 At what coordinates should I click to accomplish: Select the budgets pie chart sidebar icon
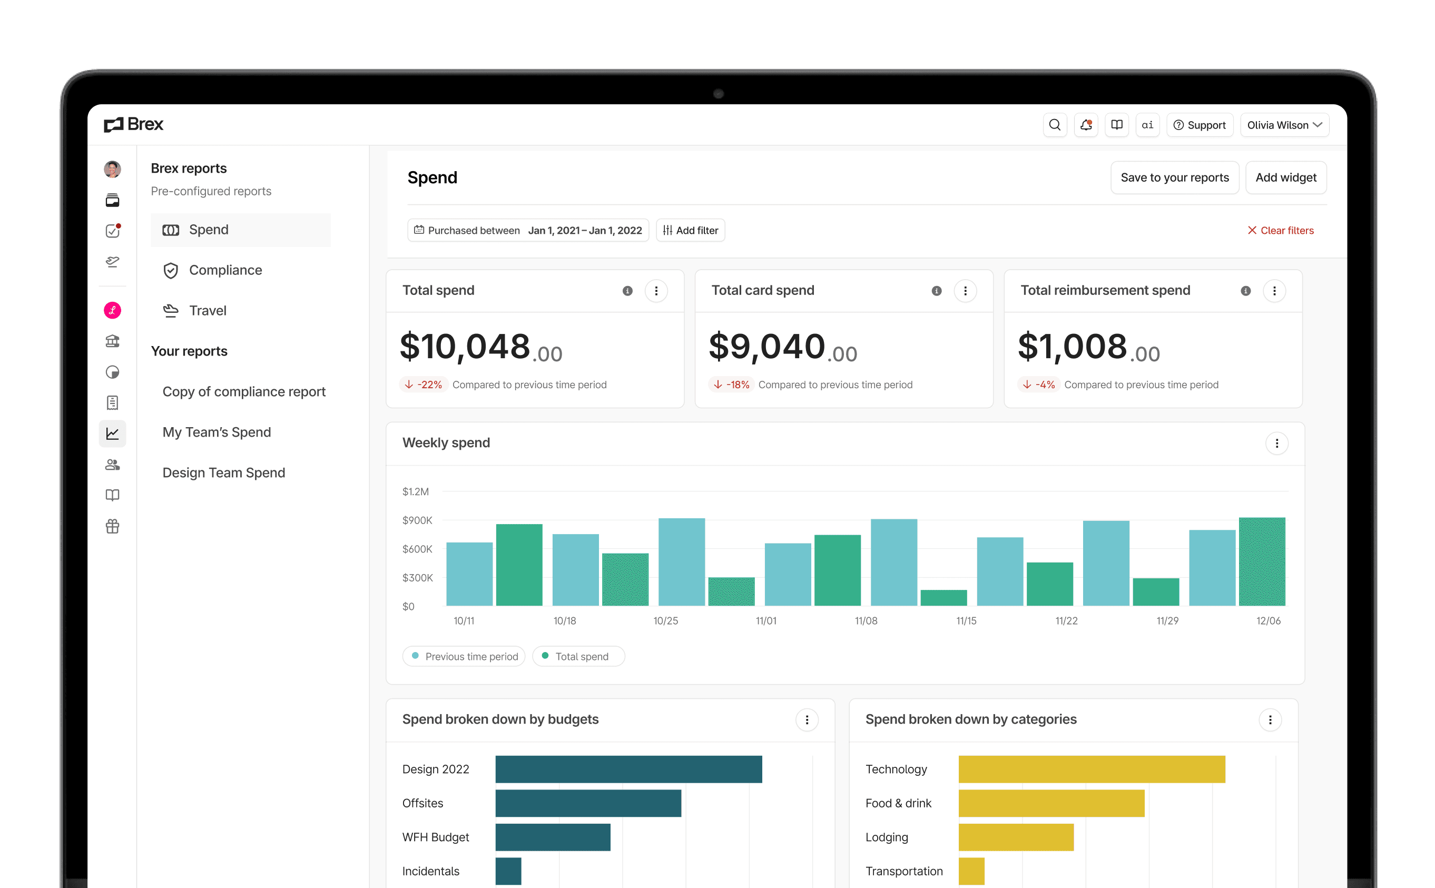pos(112,372)
